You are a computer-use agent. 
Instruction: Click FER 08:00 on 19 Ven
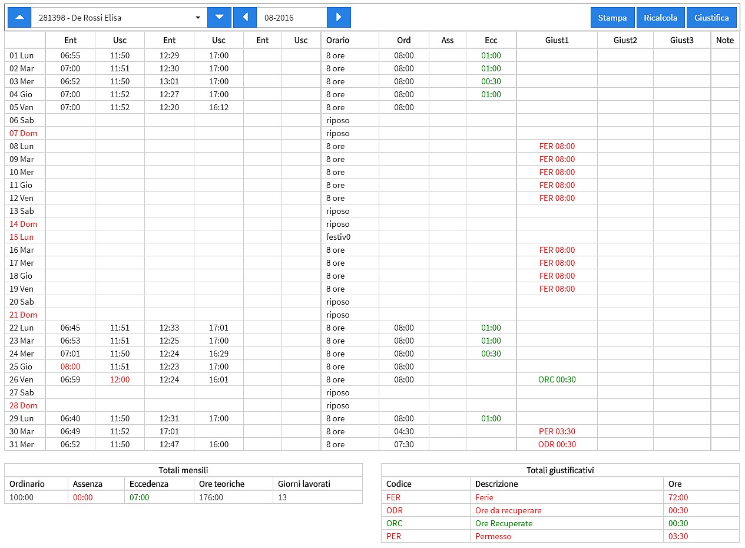(557, 289)
